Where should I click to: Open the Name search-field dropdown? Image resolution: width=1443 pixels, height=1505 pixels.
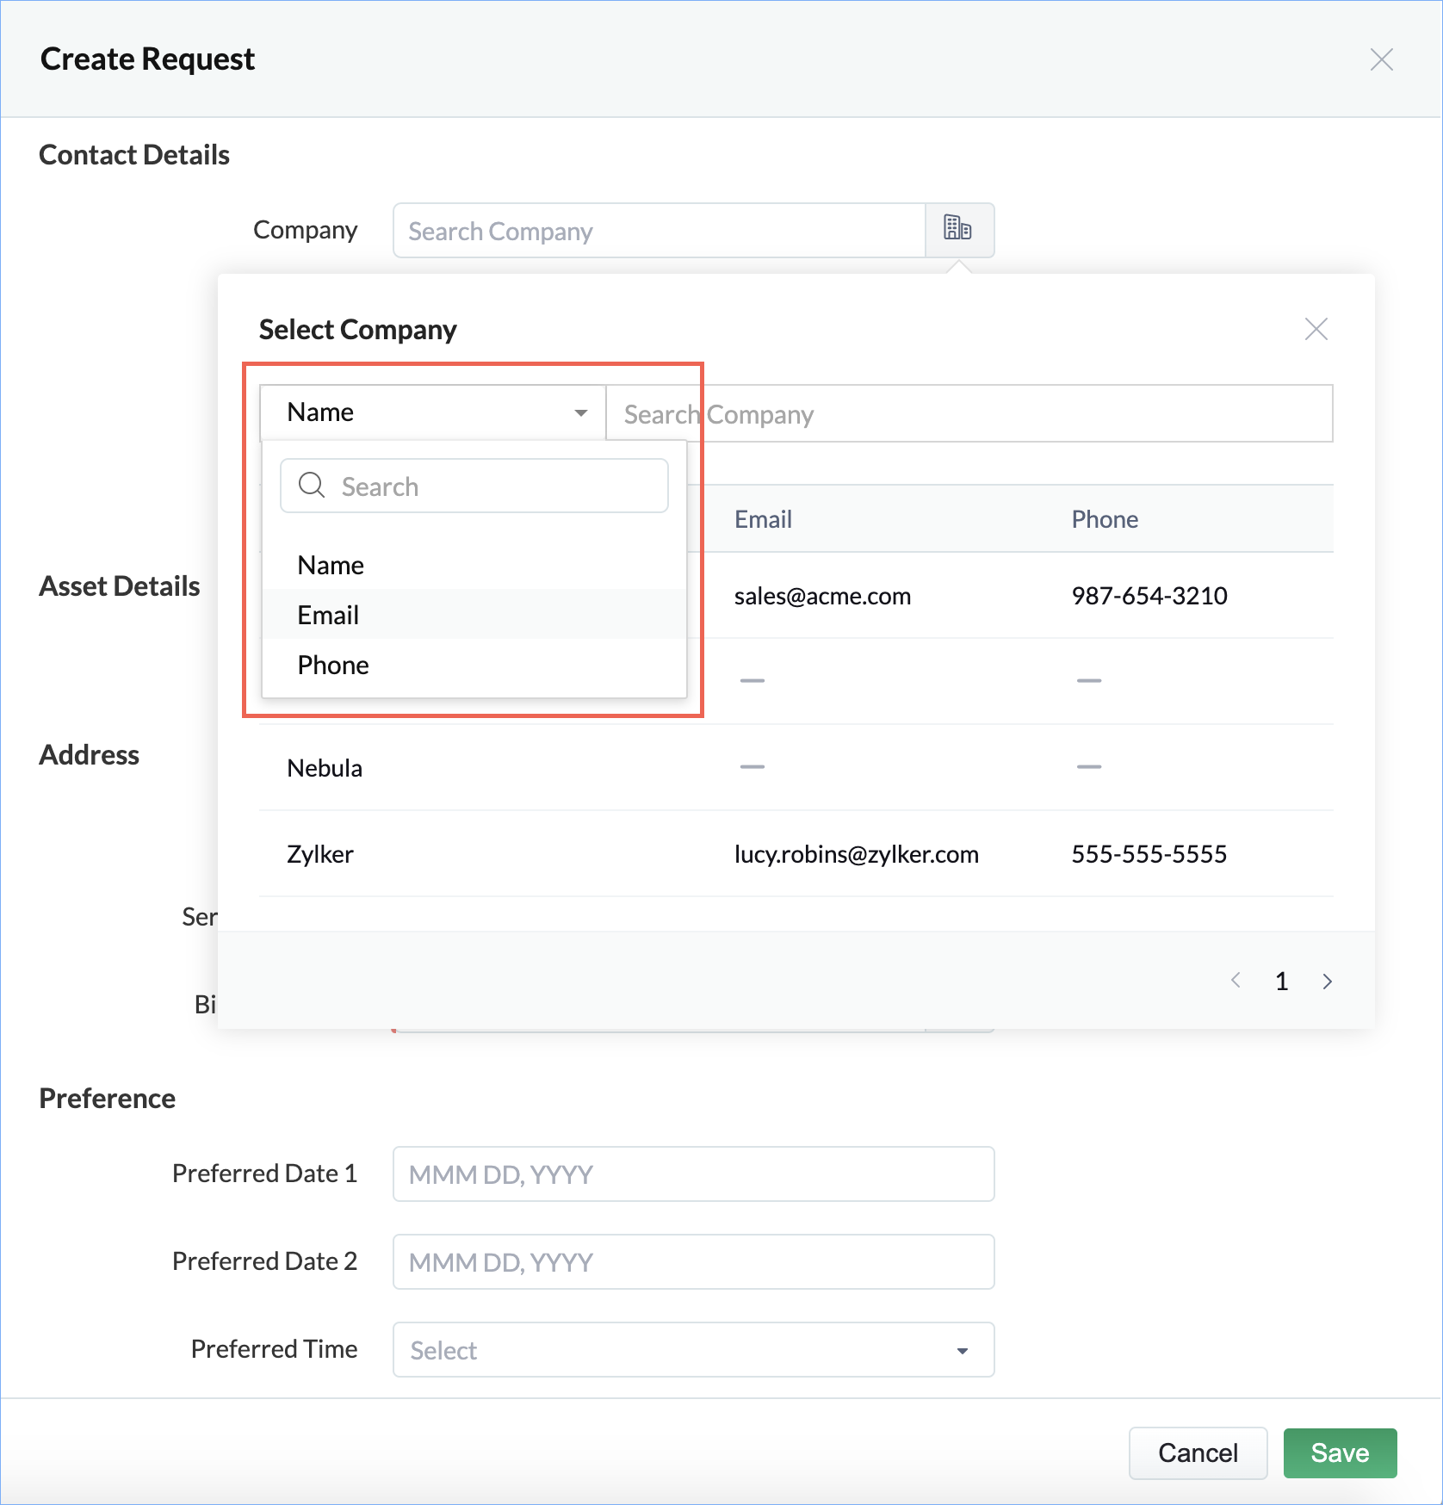tap(433, 412)
